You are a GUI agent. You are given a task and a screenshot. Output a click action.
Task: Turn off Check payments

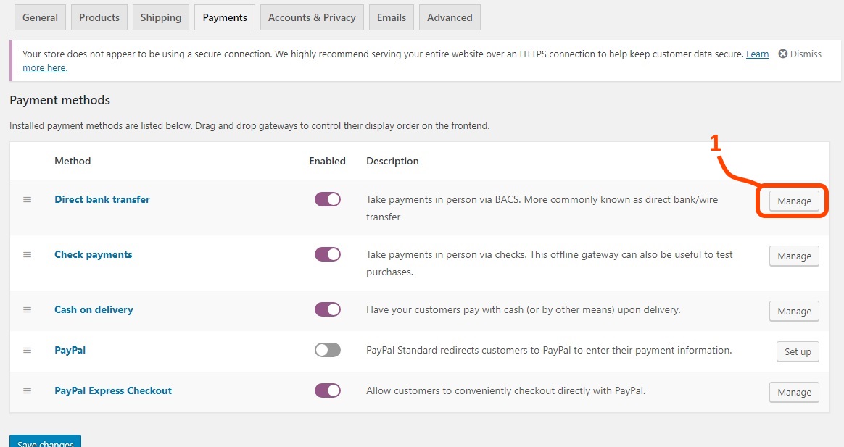(x=327, y=254)
